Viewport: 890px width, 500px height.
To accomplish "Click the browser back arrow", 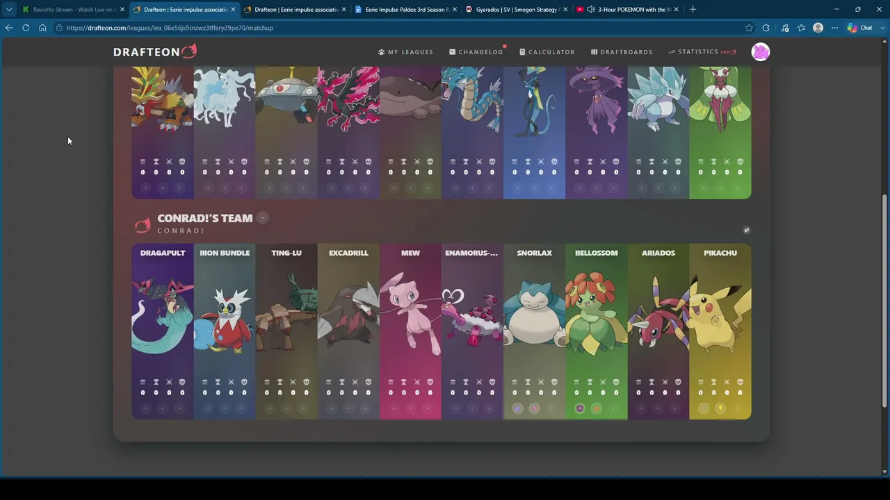I will [9, 28].
